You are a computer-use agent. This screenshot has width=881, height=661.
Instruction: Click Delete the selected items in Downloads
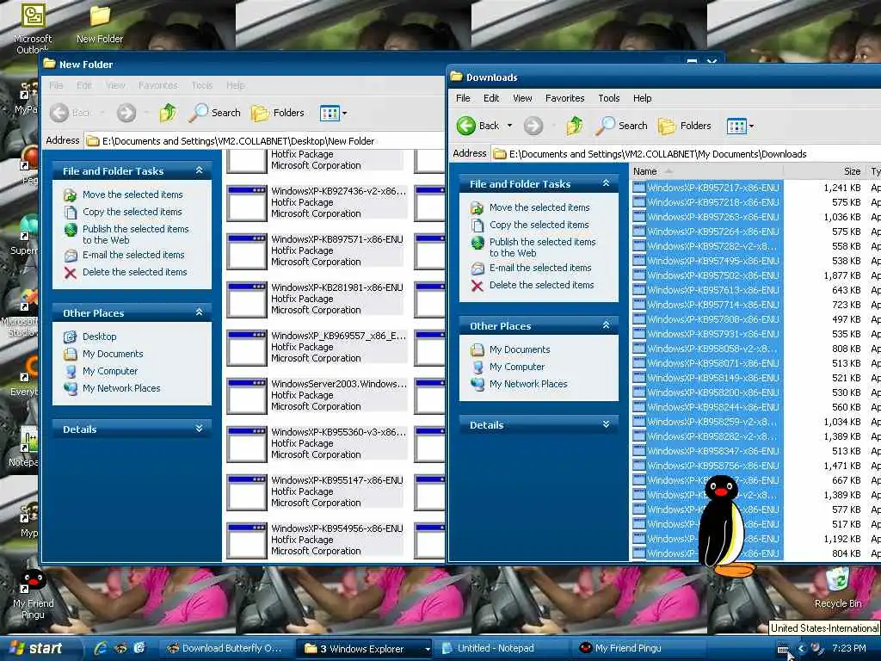(542, 285)
